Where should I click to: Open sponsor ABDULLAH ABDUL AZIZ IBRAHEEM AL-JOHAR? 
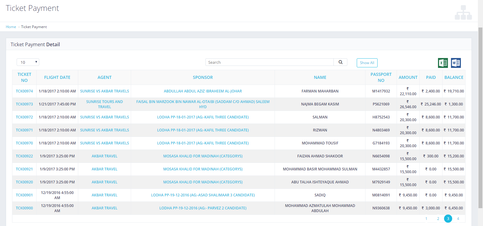coord(203,91)
